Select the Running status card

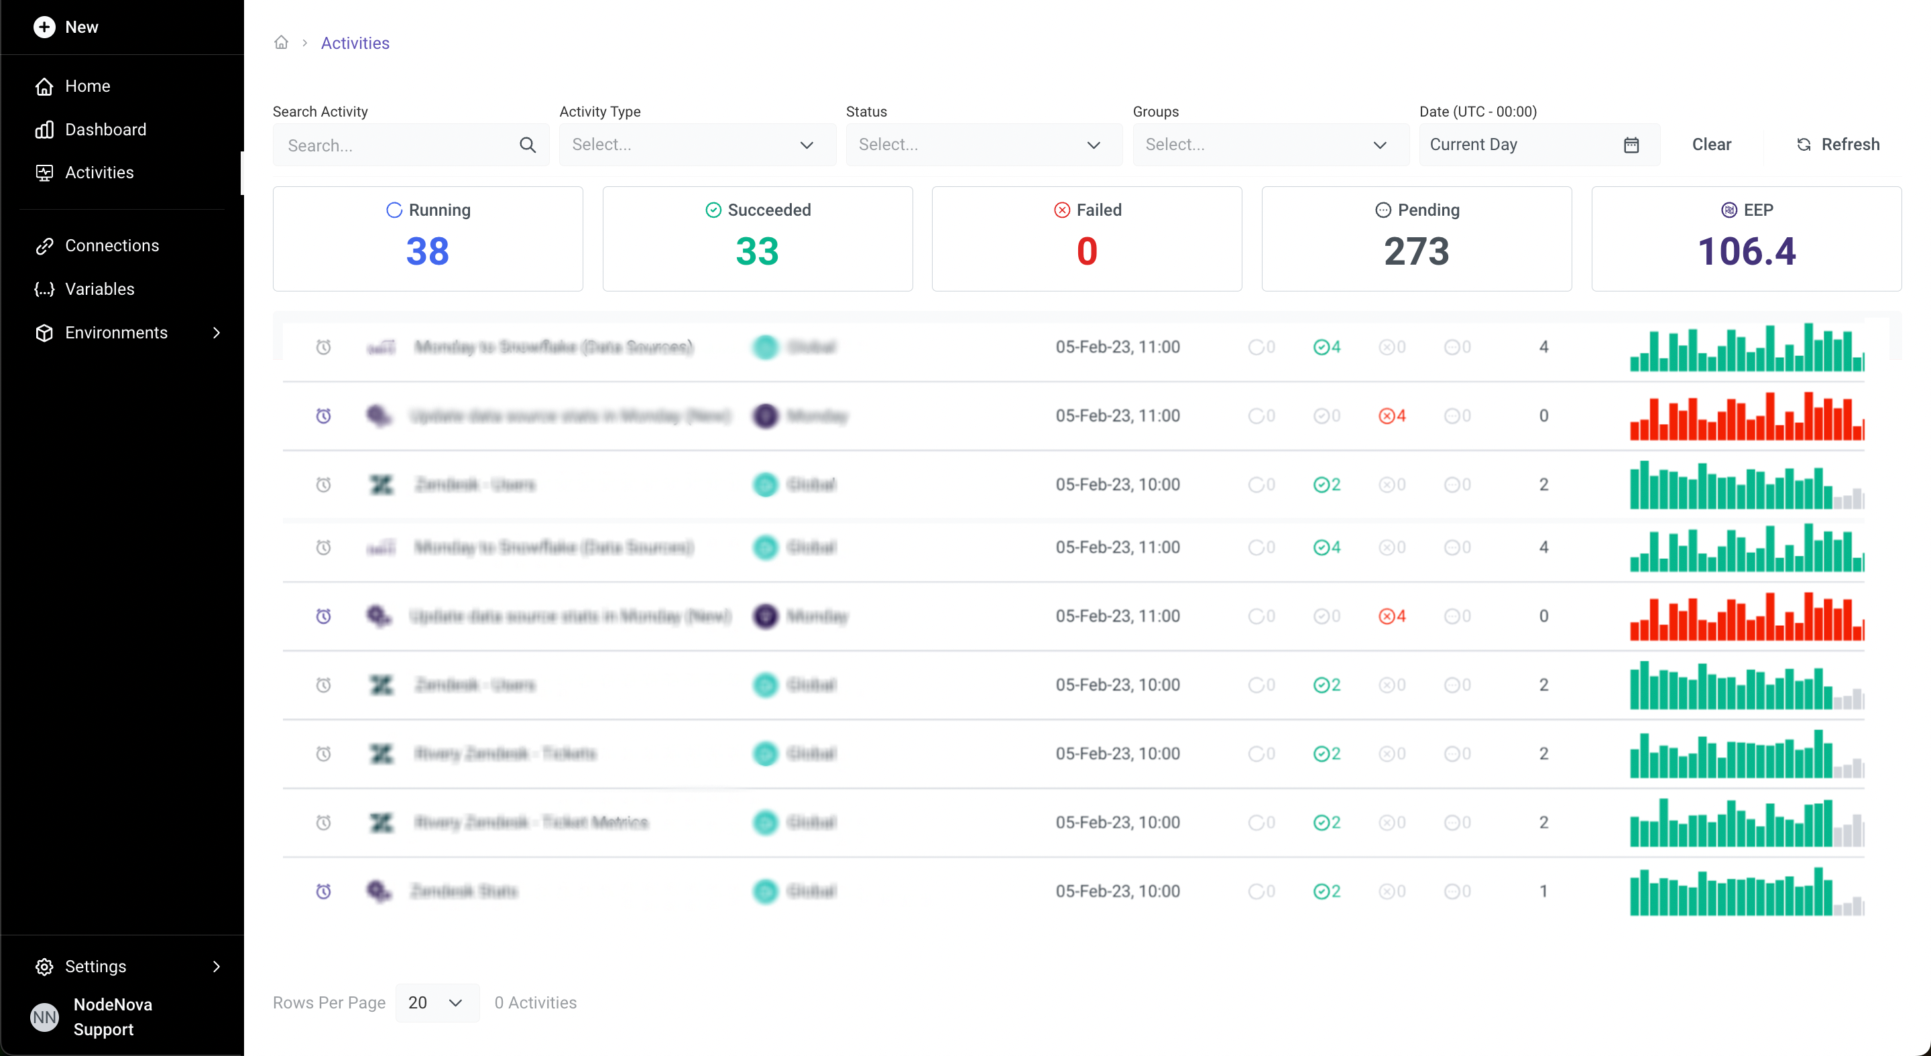(x=427, y=238)
